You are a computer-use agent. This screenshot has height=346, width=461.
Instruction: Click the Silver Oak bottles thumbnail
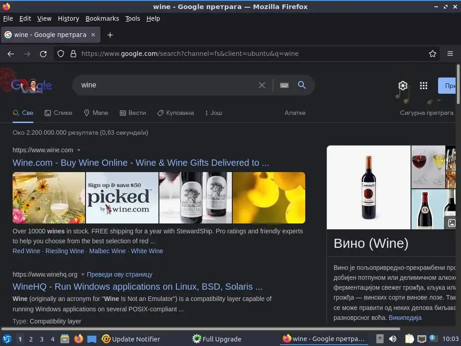pyautogui.click(x=195, y=198)
